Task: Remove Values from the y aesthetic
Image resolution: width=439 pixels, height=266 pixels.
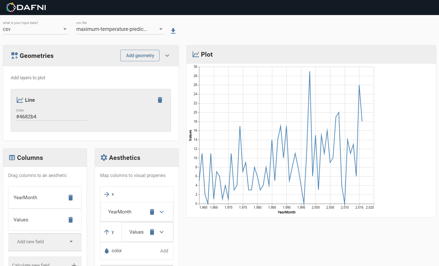Action: click(x=152, y=232)
